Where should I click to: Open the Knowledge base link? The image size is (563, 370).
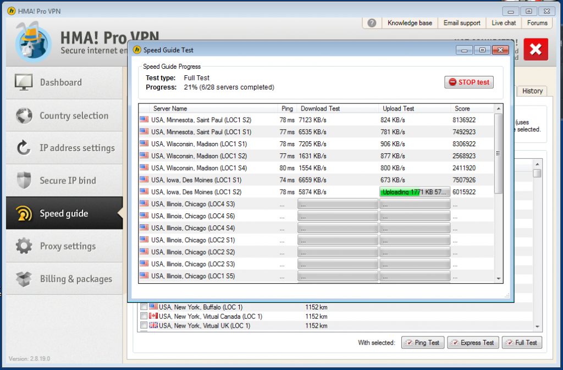pos(410,23)
